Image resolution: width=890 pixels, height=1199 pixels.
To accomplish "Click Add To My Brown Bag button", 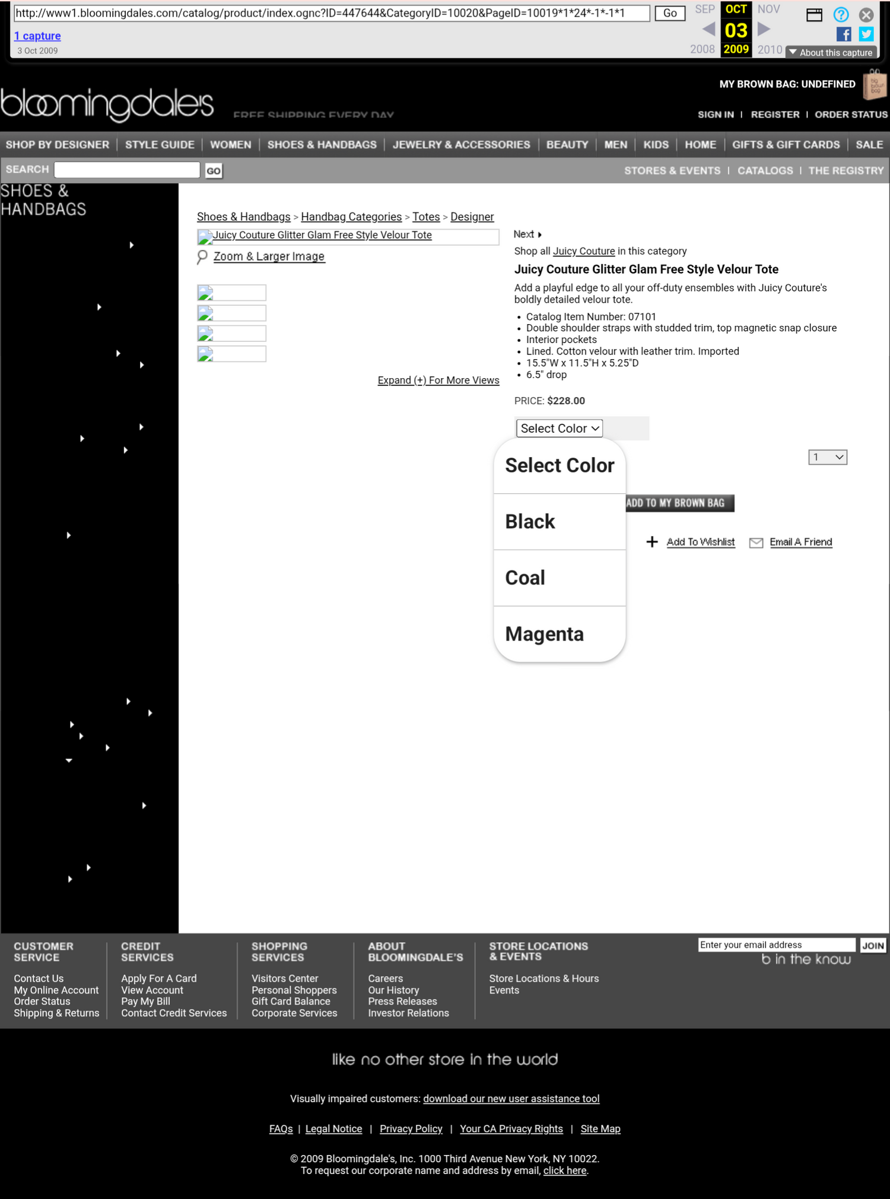I will [x=679, y=503].
